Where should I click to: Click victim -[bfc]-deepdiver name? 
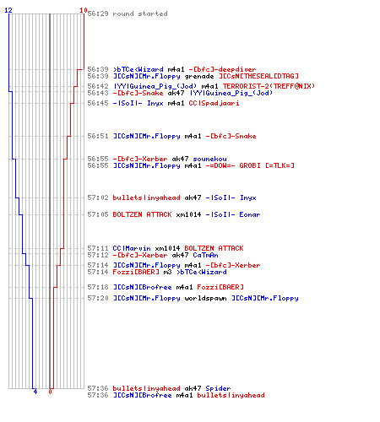point(222,69)
